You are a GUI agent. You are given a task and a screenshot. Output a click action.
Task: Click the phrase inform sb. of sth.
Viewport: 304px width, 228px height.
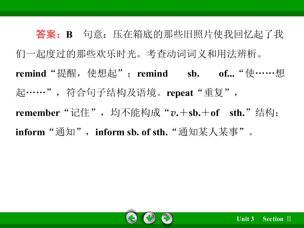click(x=131, y=132)
